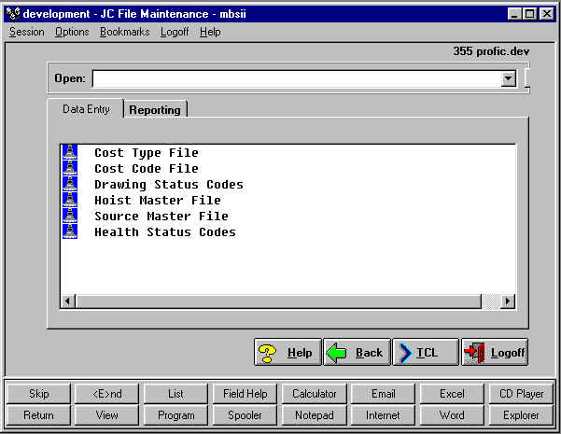Click the list's right scroll arrow
This screenshot has width=561, height=434.
508,301
